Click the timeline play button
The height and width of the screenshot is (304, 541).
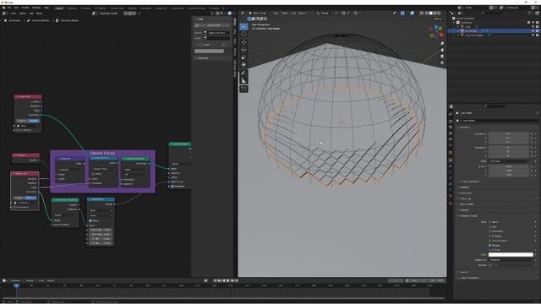click(x=228, y=280)
